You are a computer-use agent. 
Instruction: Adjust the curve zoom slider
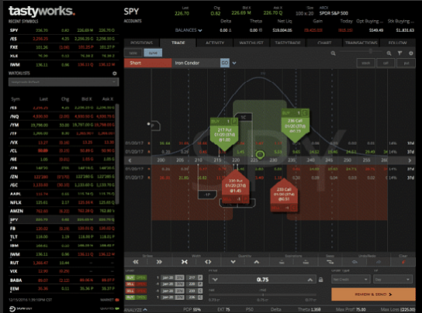(361, 51)
